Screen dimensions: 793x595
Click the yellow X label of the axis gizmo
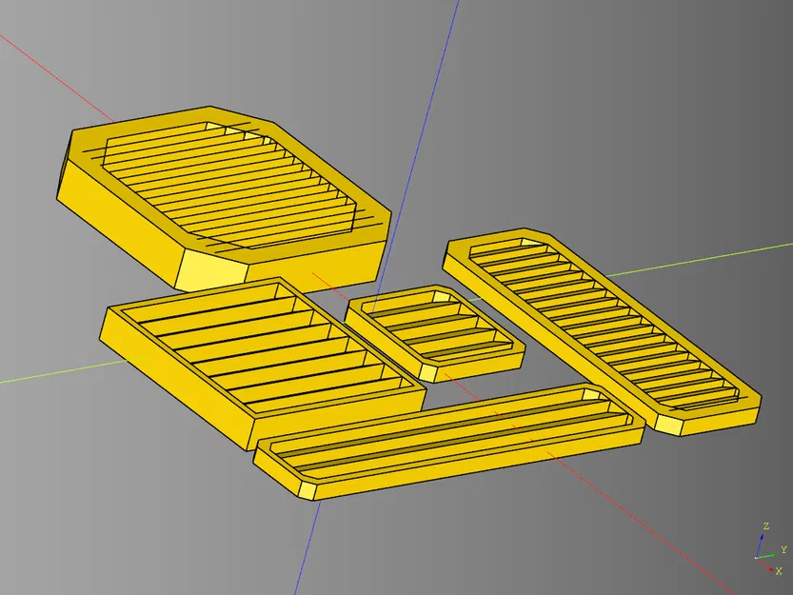[779, 571]
